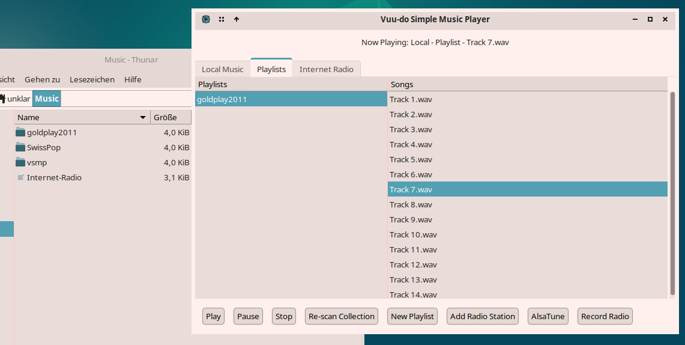685x345 pixels.
Task: Click the 3,1 KiB size value in Thunar
Action: click(177, 177)
